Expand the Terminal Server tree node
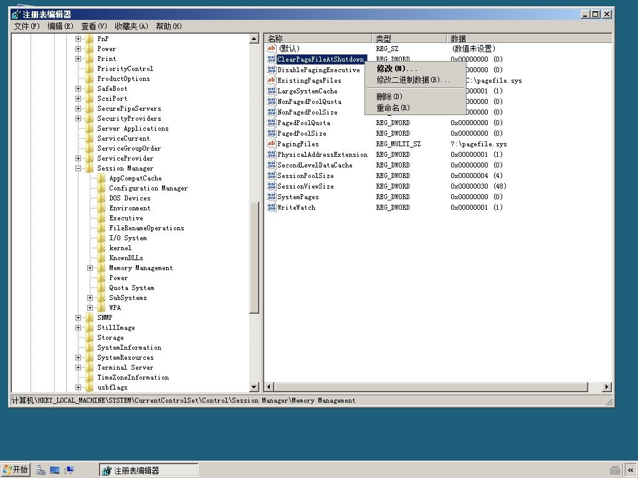 (x=78, y=367)
